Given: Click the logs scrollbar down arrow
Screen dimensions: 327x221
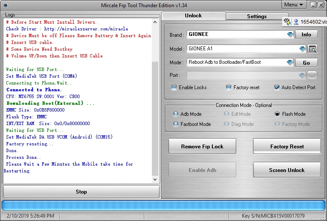Looking at the screenshot, I should [x=155, y=179].
